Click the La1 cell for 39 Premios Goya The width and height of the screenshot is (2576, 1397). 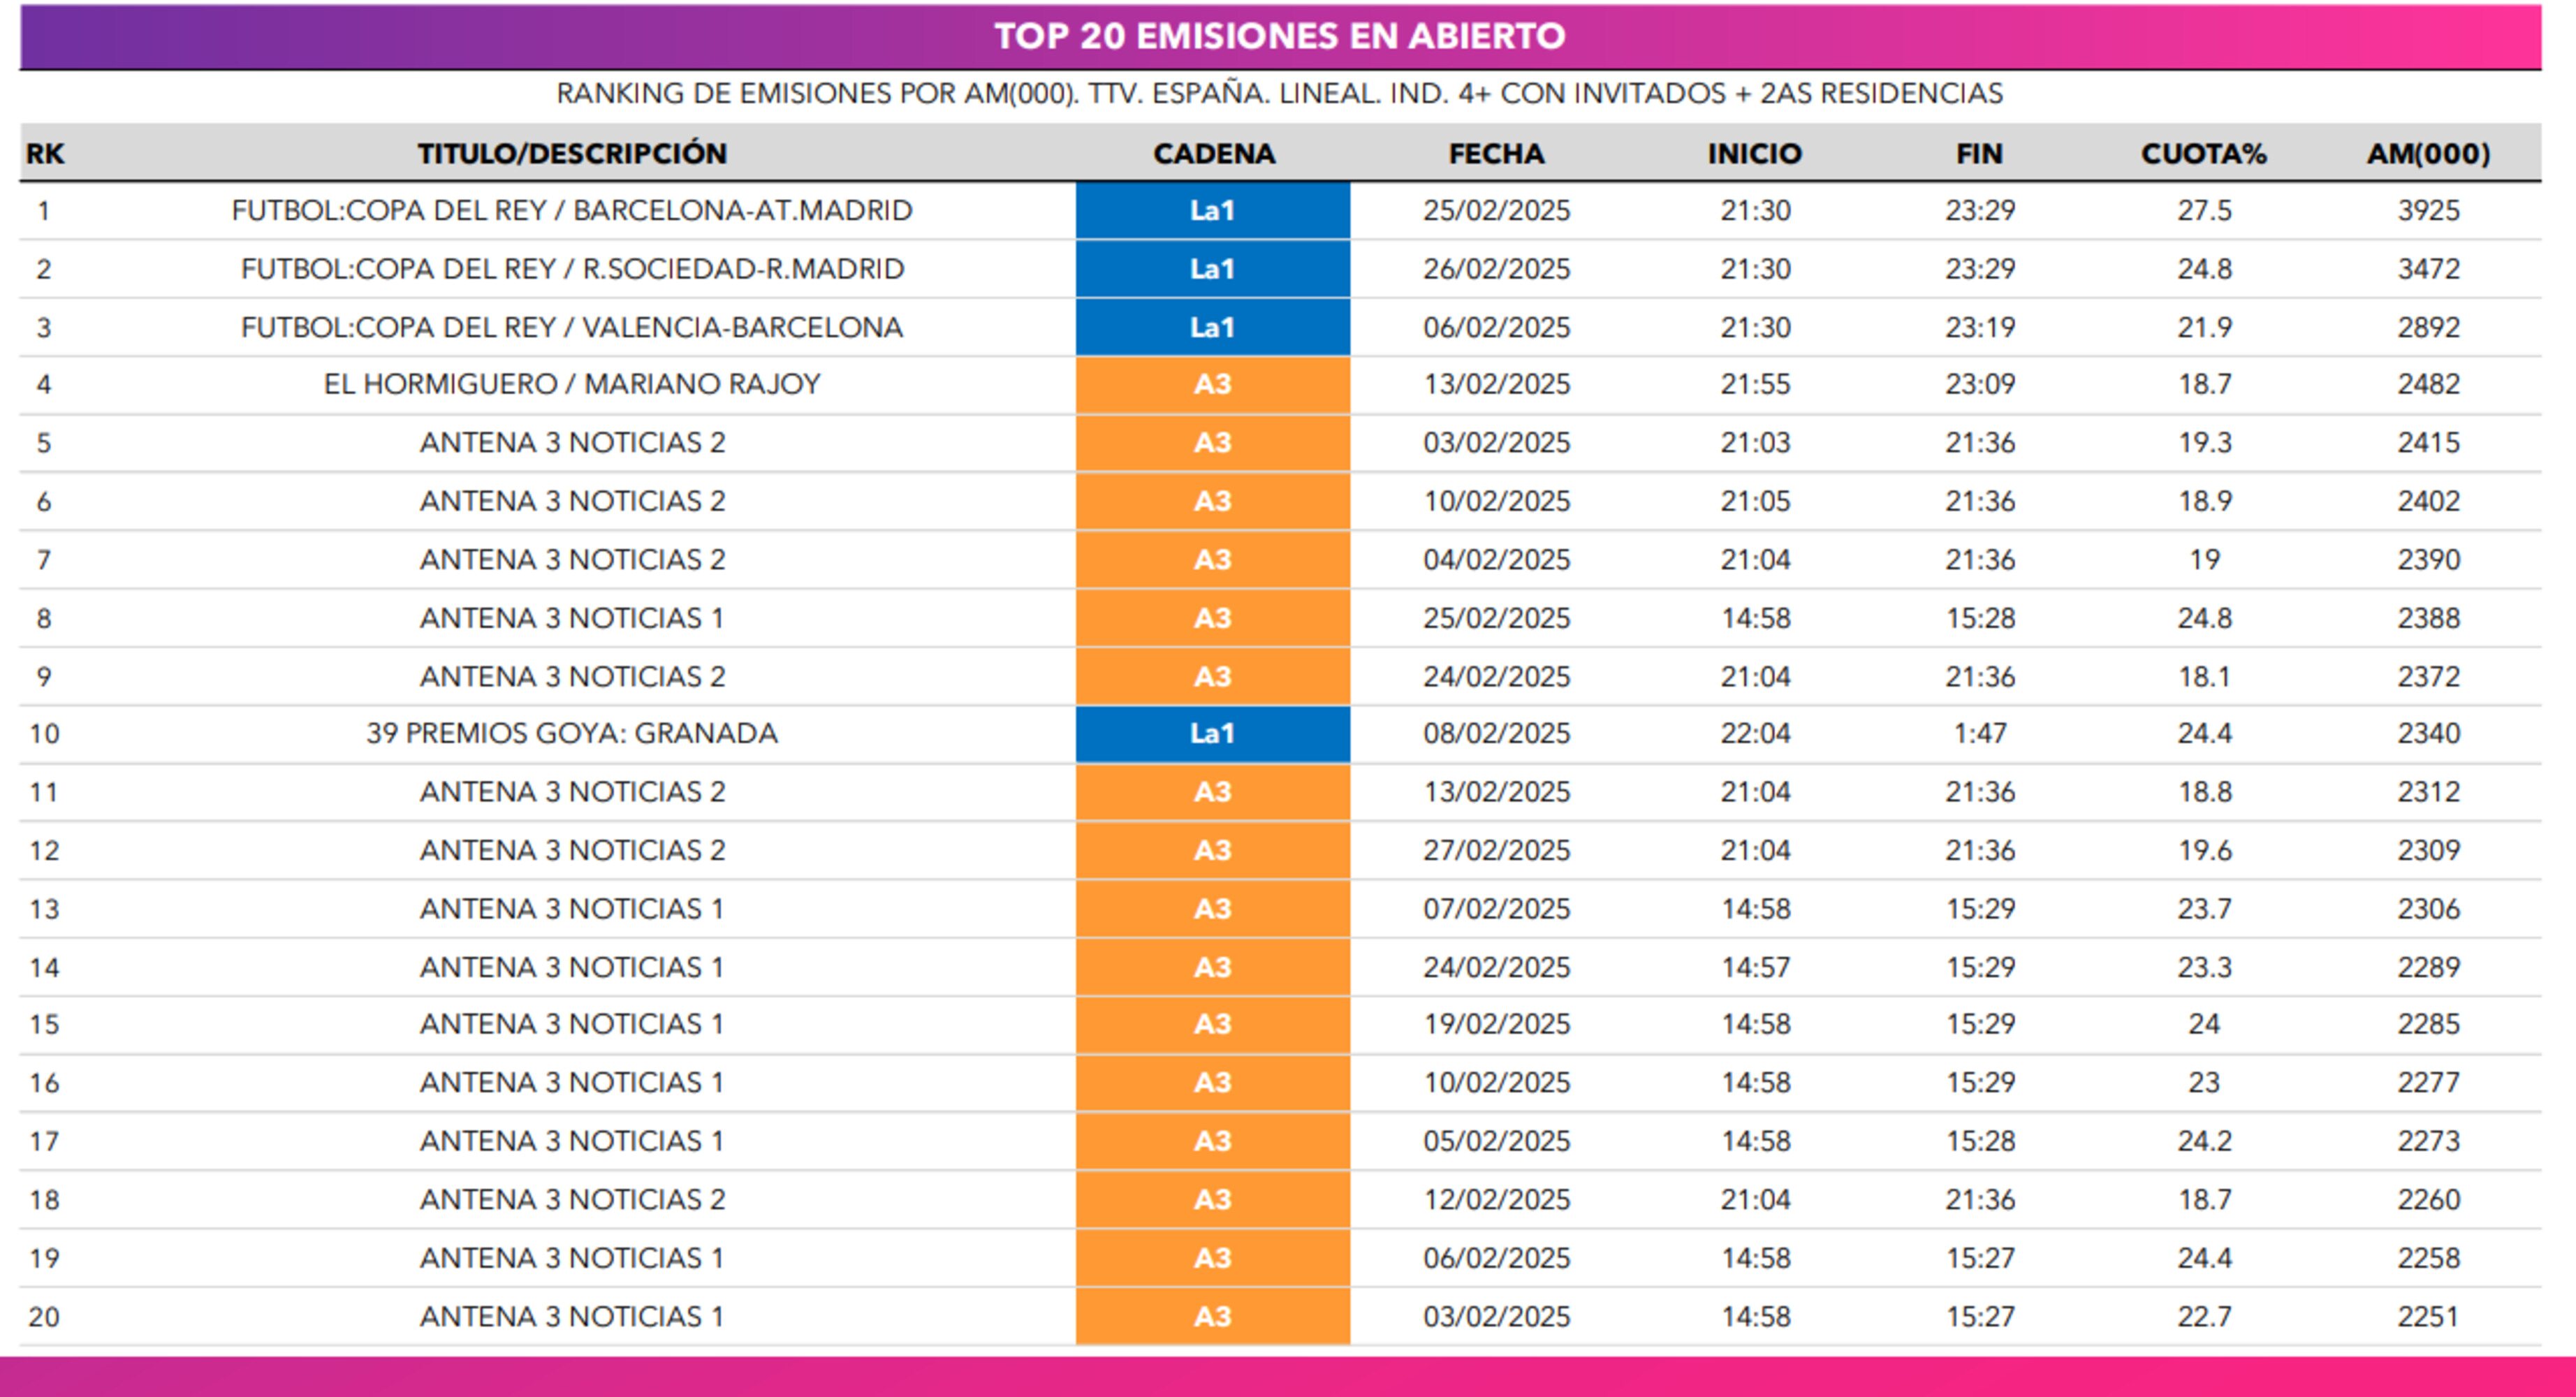[x=1212, y=734]
